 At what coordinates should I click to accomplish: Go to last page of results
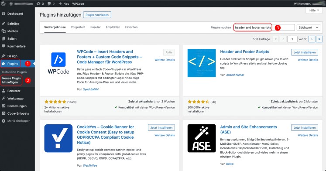click(x=319, y=39)
